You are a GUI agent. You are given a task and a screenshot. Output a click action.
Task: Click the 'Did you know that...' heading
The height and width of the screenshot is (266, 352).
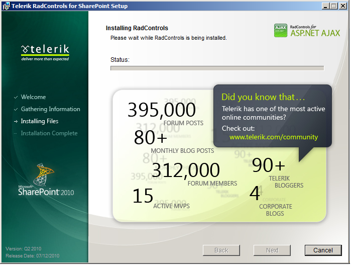point(263,97)
